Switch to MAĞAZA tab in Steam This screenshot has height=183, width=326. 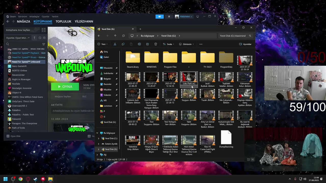[x=23, y=22]
